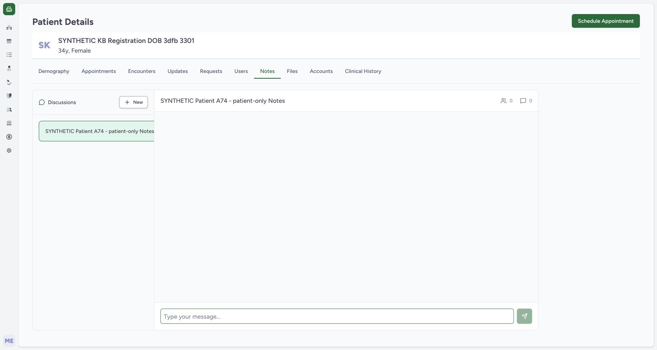Click the SK patient avatar
Screen dimensions: 657x350
click(x=44, y=45)
